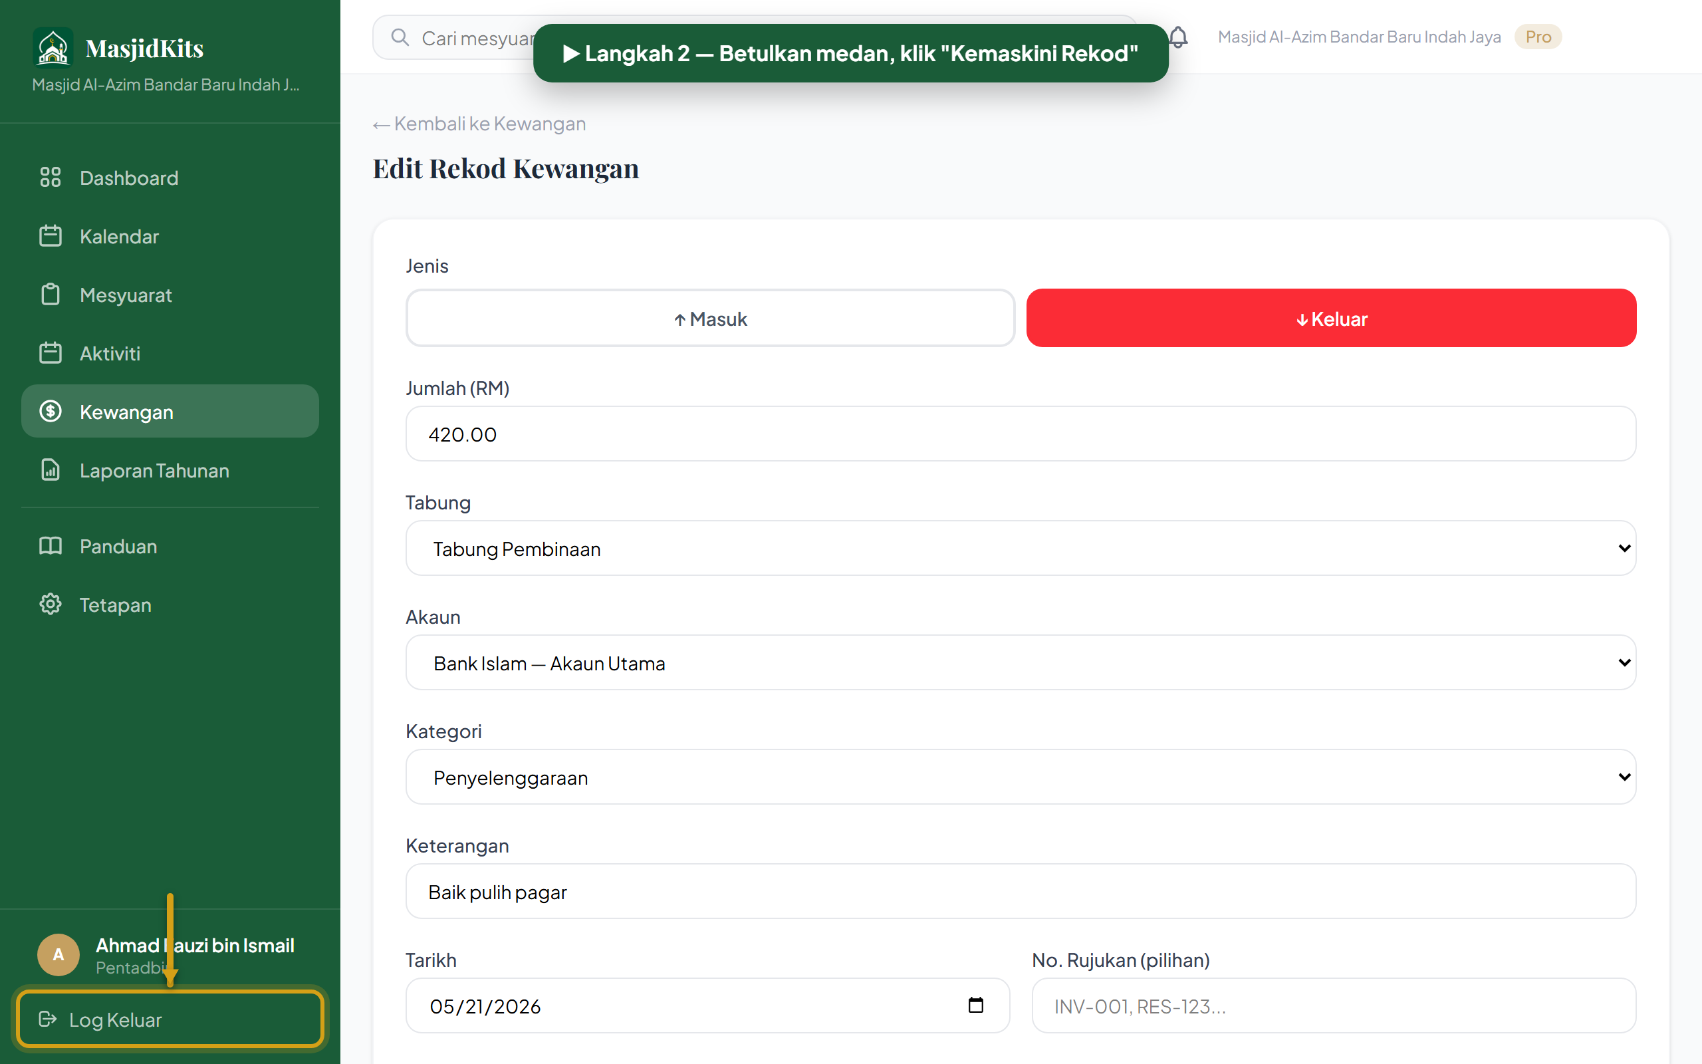Click the Aktiviti calendar icon
Viewport: 1702px width, 1064px height.
point(51,352)
